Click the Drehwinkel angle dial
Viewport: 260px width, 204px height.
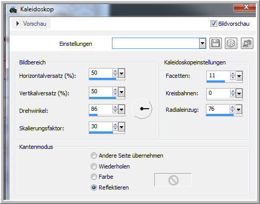point(142,109)
